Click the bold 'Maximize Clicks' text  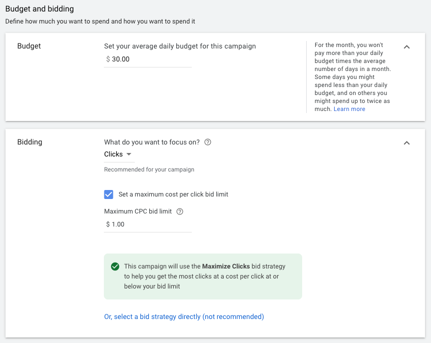coord(226,266)
